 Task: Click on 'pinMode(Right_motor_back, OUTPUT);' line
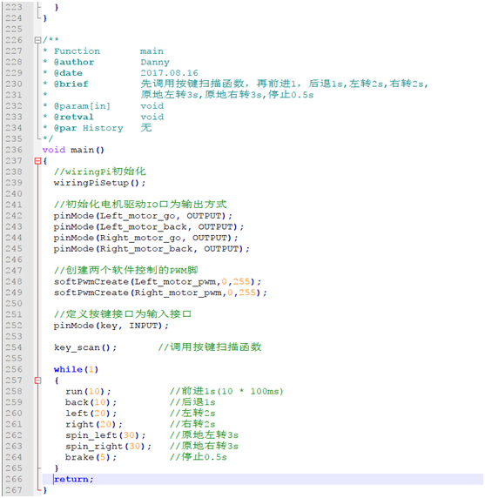152,249
